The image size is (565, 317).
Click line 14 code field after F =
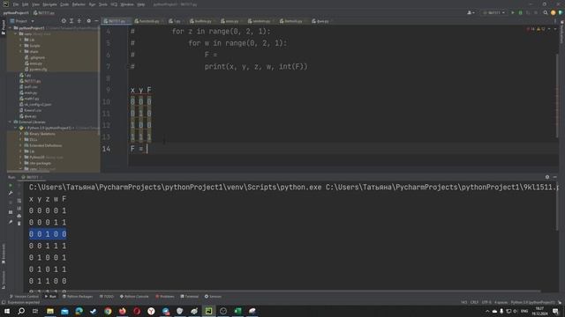point(343,149)
